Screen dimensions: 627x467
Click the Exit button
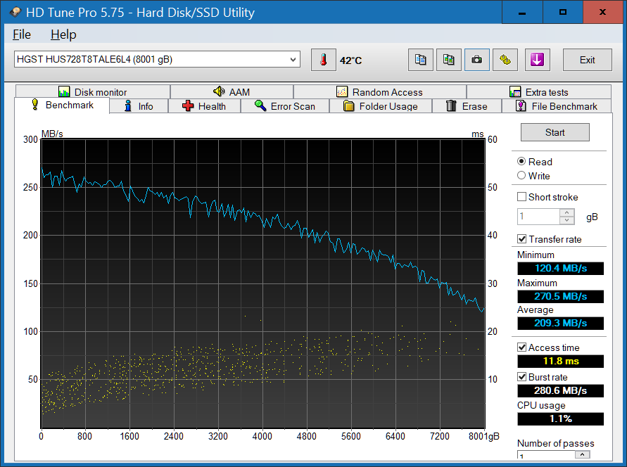coord(587,60)
